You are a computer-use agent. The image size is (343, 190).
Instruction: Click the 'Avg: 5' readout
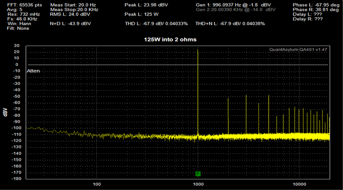15,10
